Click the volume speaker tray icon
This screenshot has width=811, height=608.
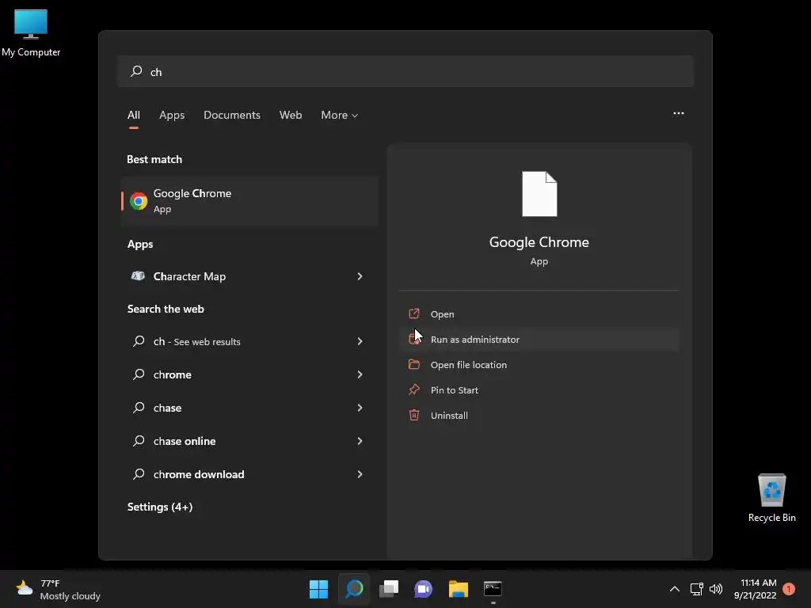point(716,589)
